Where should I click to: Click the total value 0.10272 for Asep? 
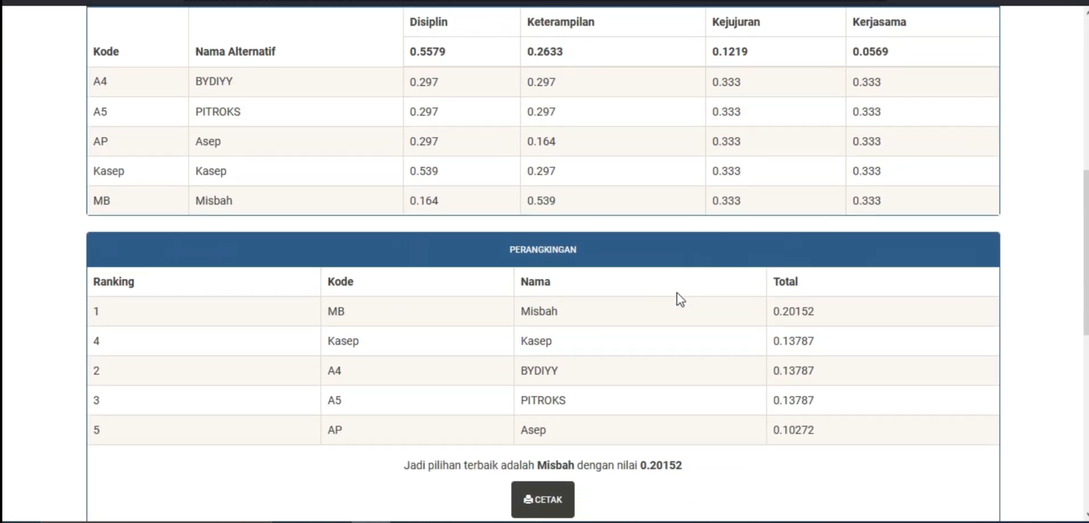point(793,430)
